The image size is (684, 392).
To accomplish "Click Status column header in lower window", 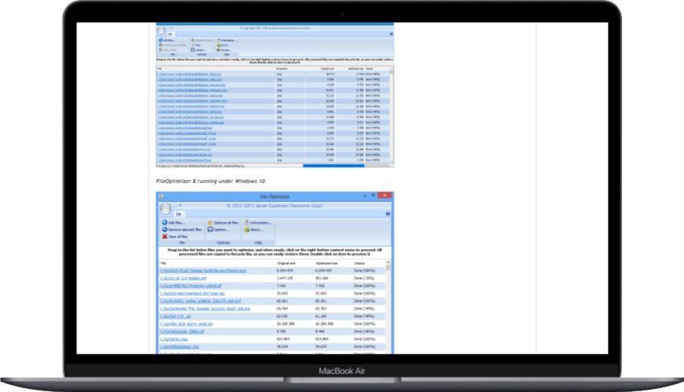I will coord(359,263).
